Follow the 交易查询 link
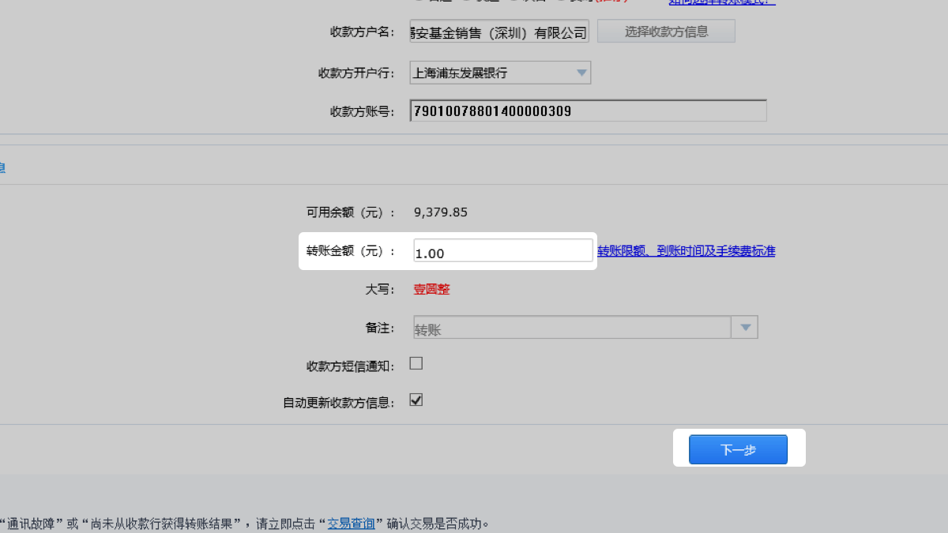 pyautogui.click(x=351, y=523)
